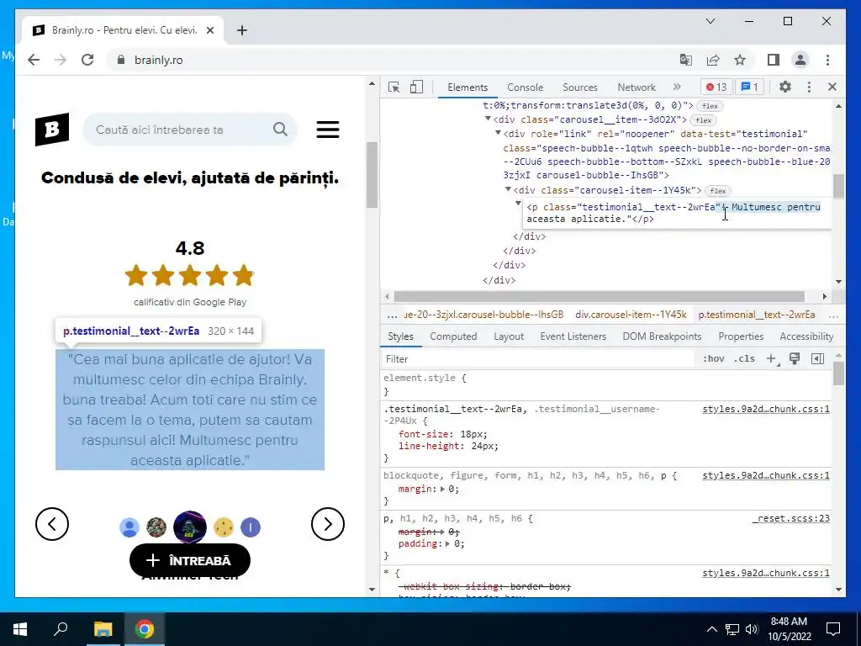This screenshot has height=646, width=861.
Task: Open DevTools settings gear
Action: pyautogui.click(x=785, y=87)
